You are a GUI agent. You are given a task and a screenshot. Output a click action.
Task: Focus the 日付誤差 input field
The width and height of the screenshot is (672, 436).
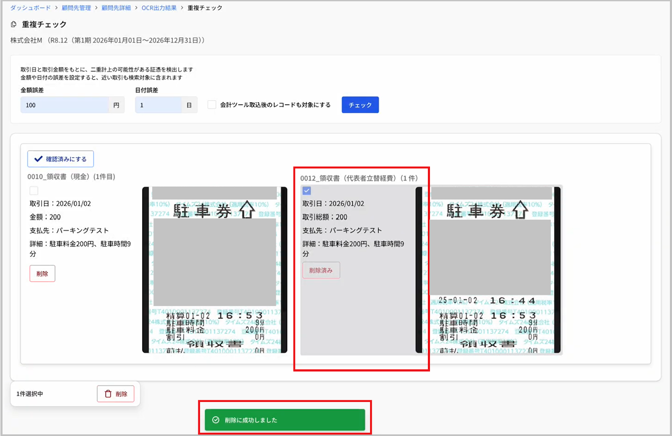click(x=158, y=105)
